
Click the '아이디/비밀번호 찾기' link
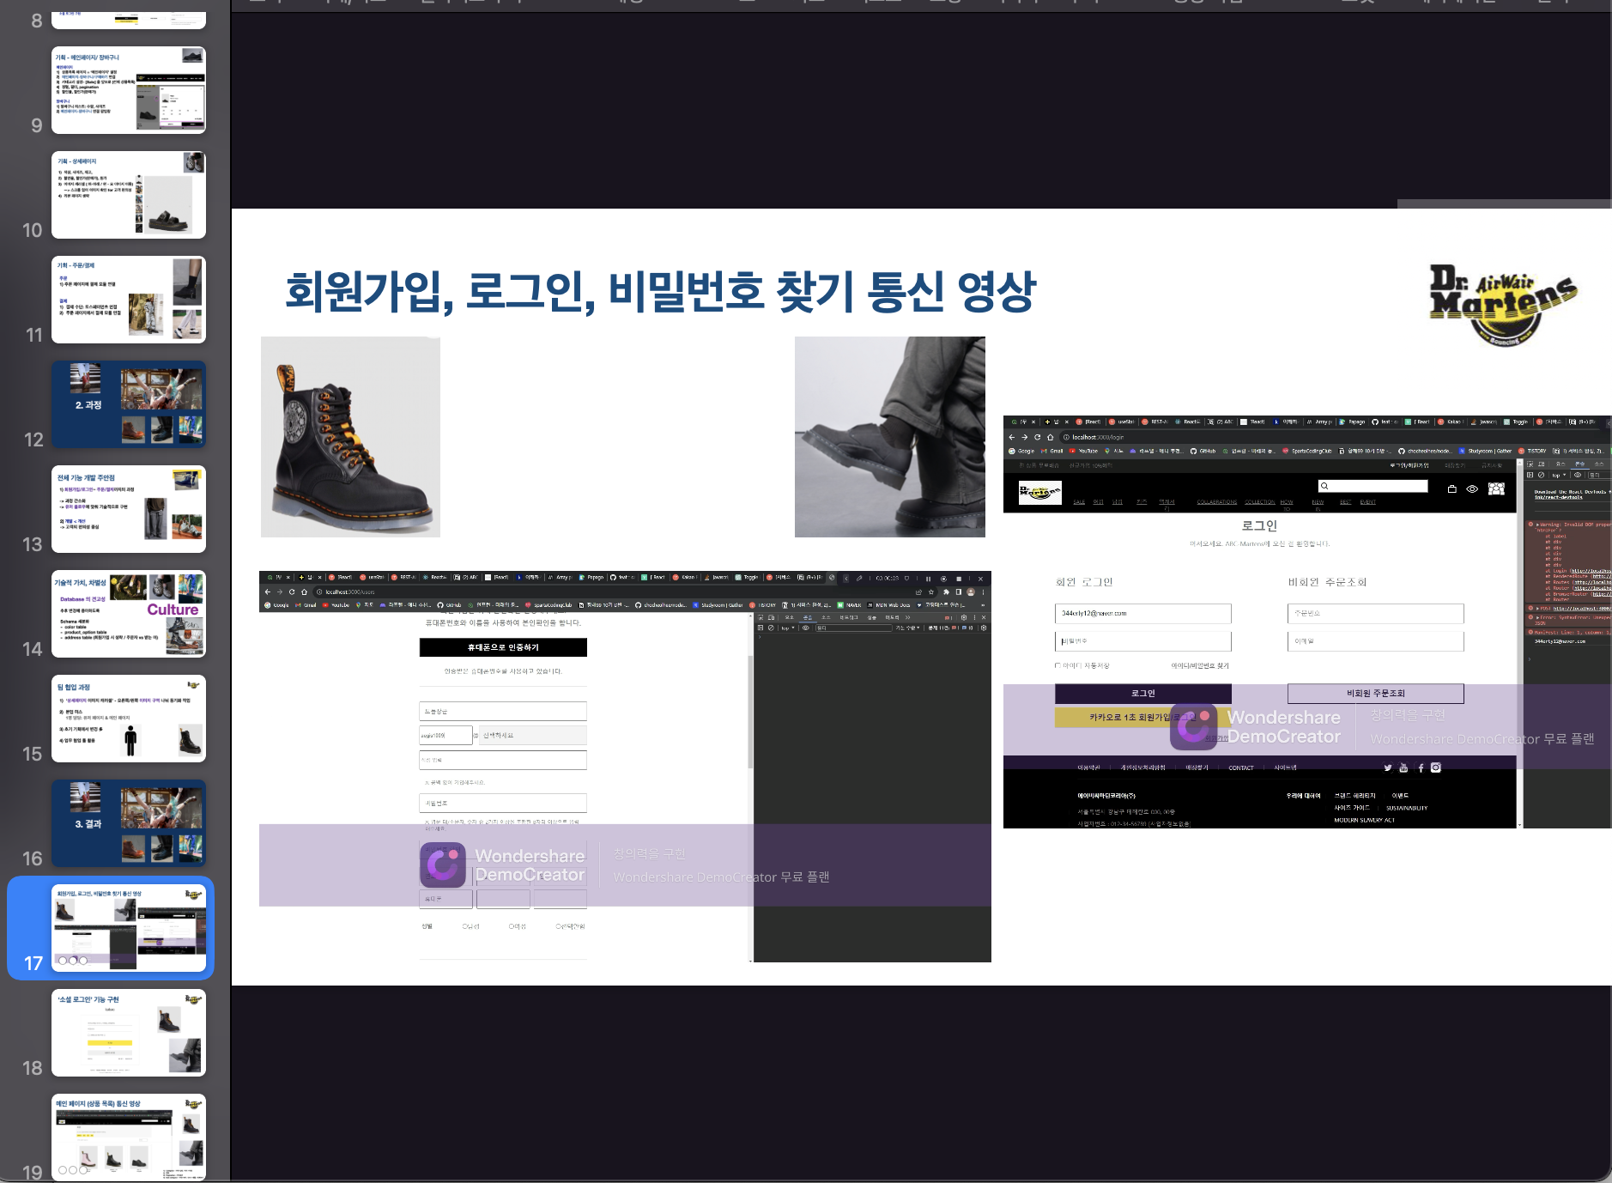click(1200, 665)
